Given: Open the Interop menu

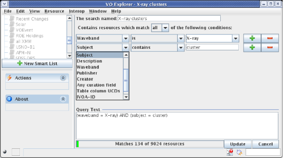Looking at the screenshot, I should pyautogui.click(x=77, y=11).
